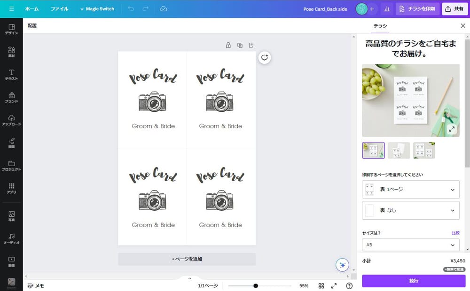Viewport: 470px width, 291px height.
Task: Expand the 裏 なし back page dropdown
Action: click(410, 211)
